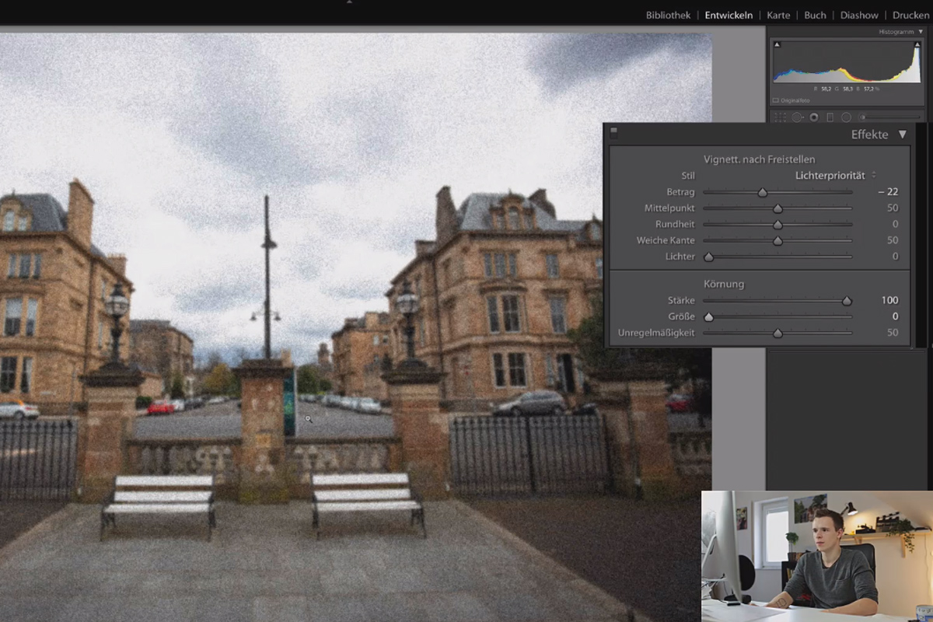Open the Buch module
Screen dimensions: 933x622
(x=816, y=15)
